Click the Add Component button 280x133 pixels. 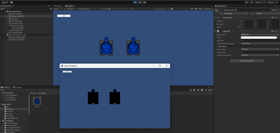coord(247,61)
